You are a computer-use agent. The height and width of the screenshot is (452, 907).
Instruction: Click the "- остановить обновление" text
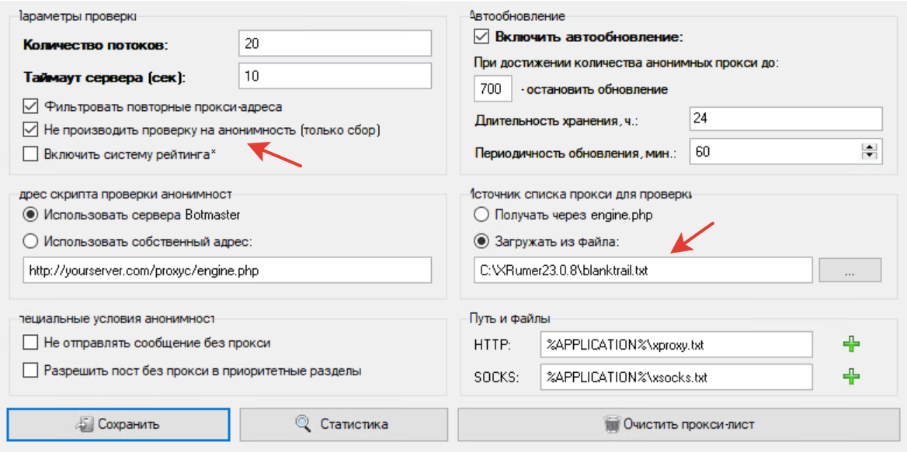pos(595,90)
